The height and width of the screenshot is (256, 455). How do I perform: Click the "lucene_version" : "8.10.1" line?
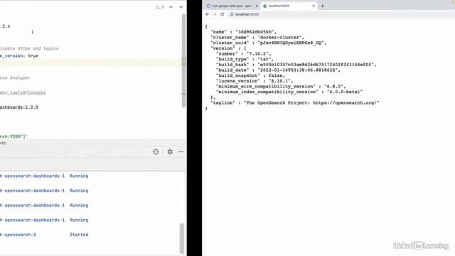coord(255,81)
